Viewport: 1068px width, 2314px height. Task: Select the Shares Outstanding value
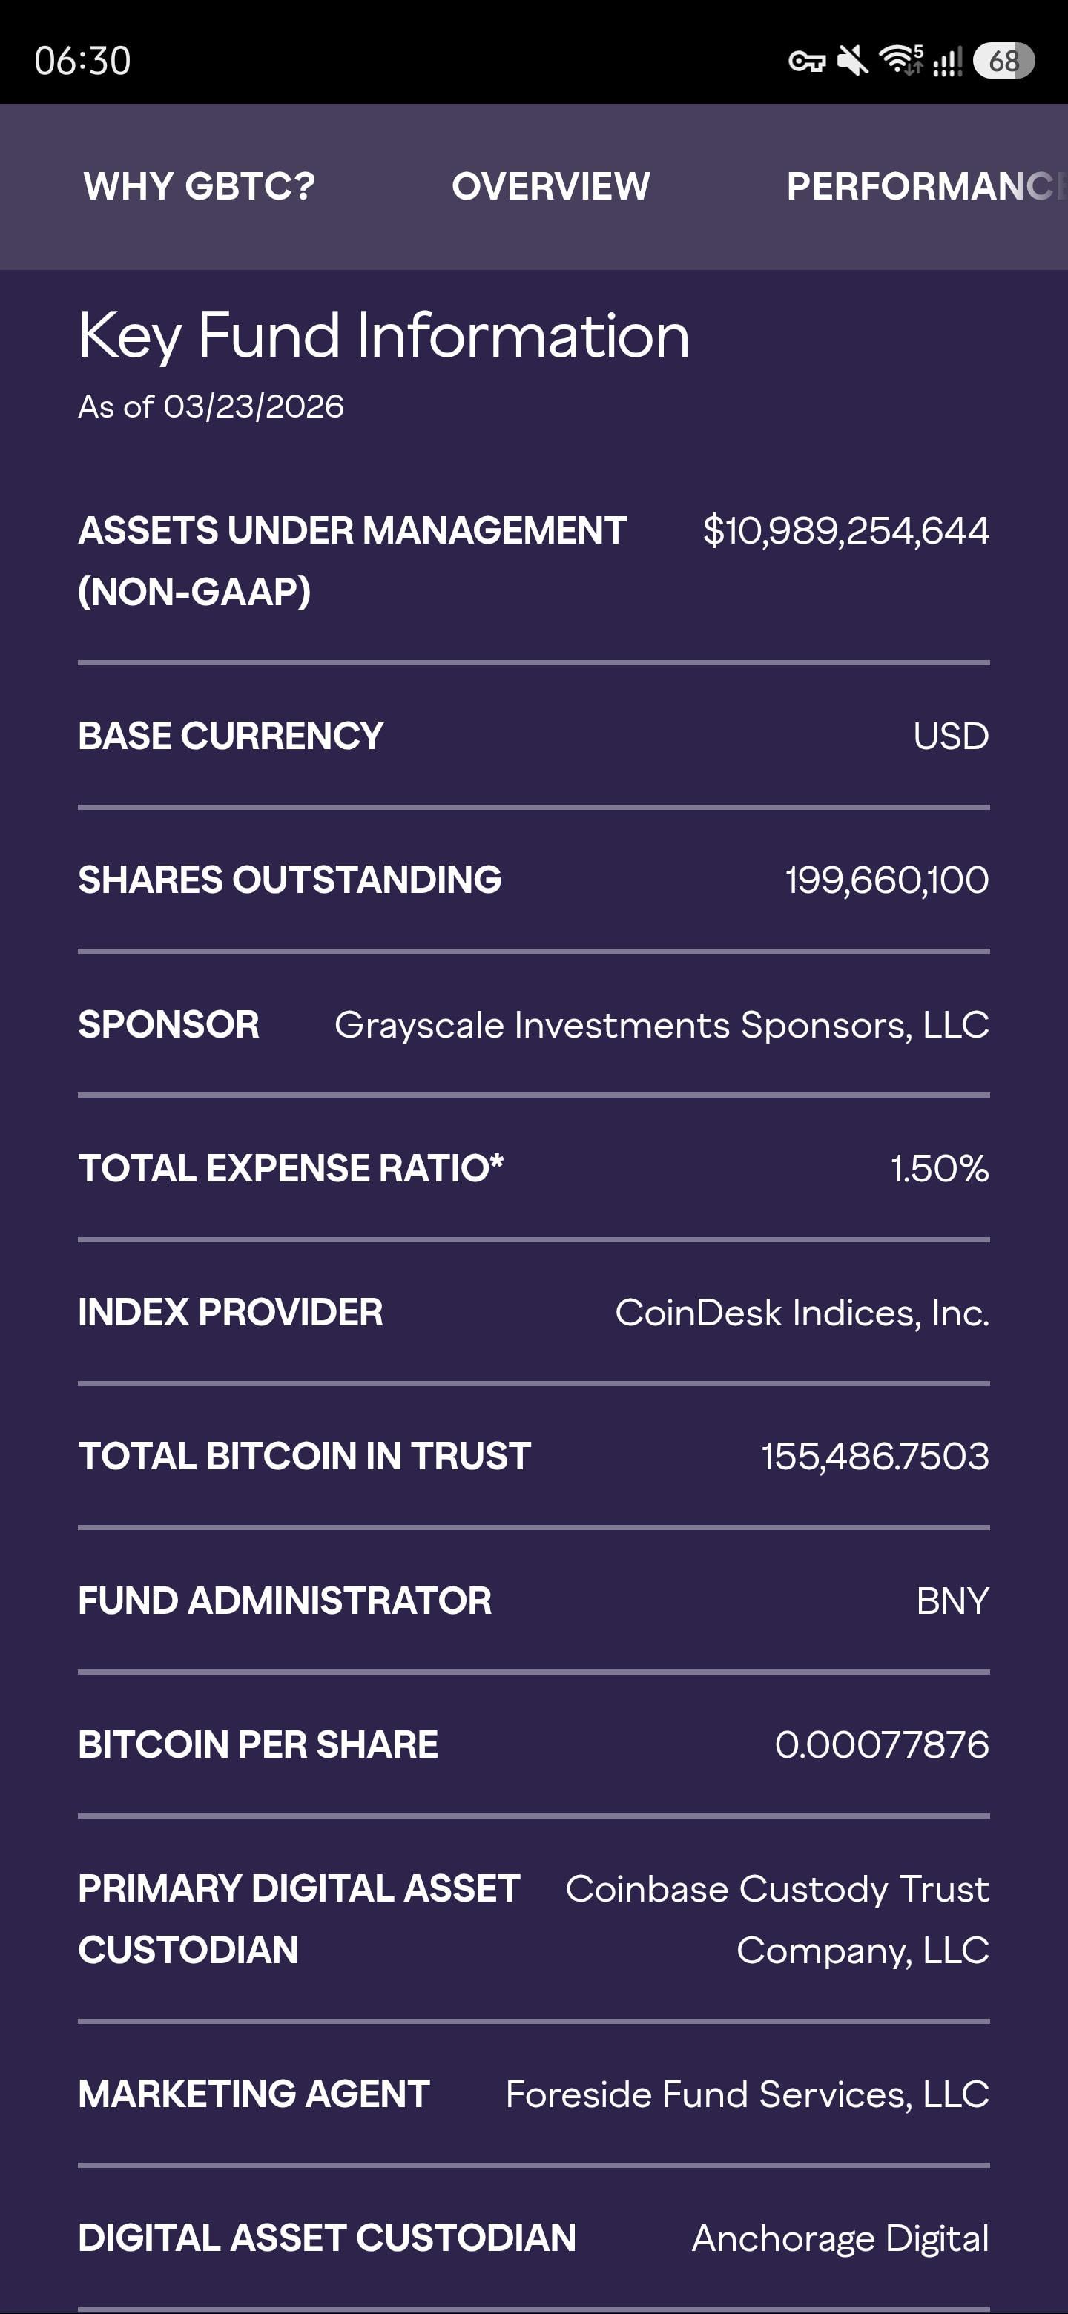pos(886,880)
